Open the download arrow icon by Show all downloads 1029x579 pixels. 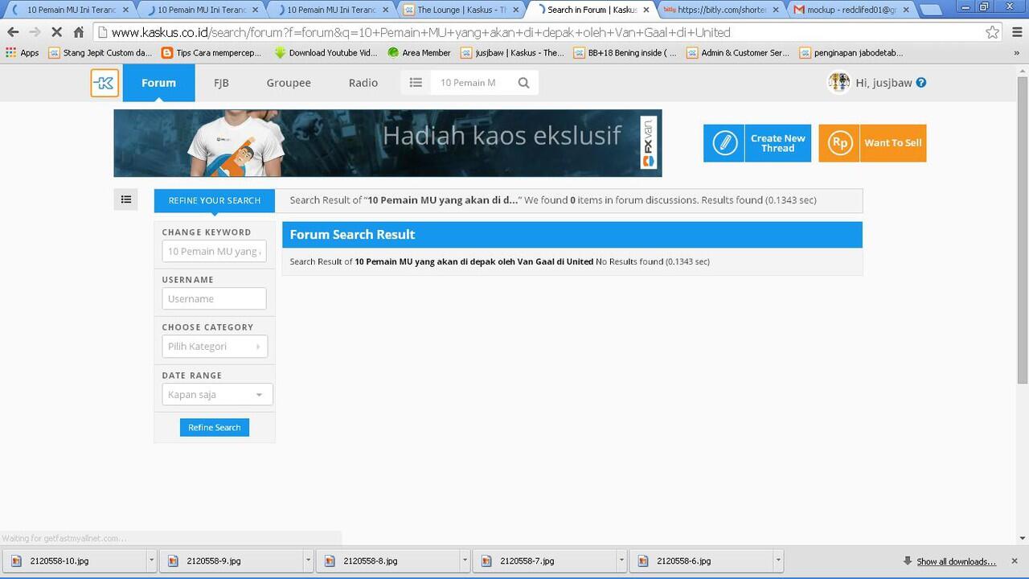[908, 561]
